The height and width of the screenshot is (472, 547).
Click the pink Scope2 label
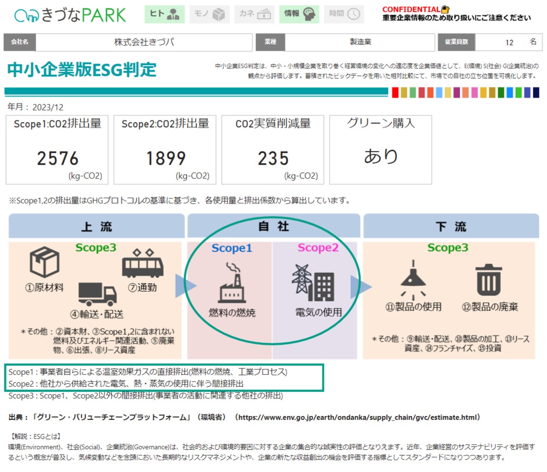(318, 248)
